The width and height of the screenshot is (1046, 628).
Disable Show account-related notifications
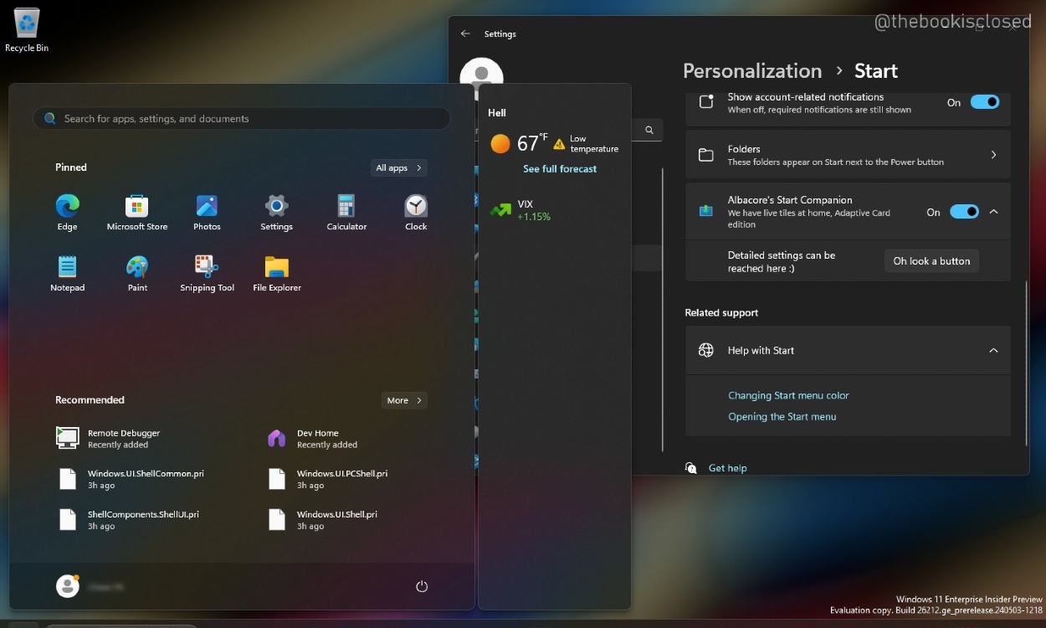(x=985, y=101)
